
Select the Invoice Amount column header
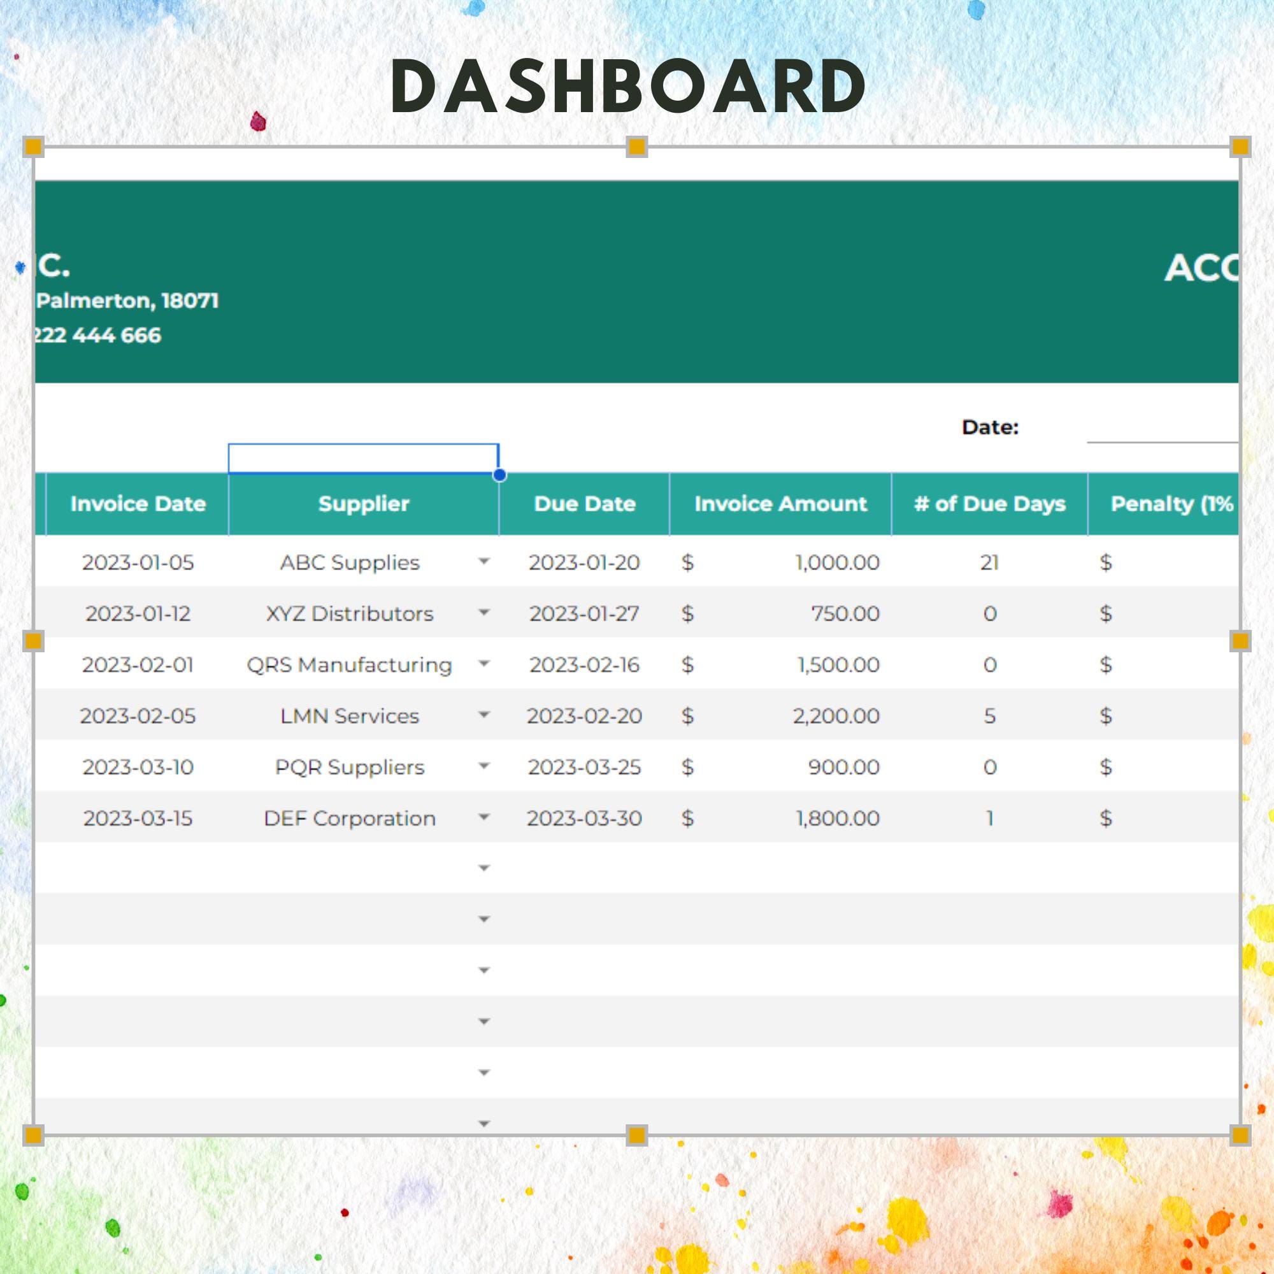pyautogui.click(x=781, y=504)
